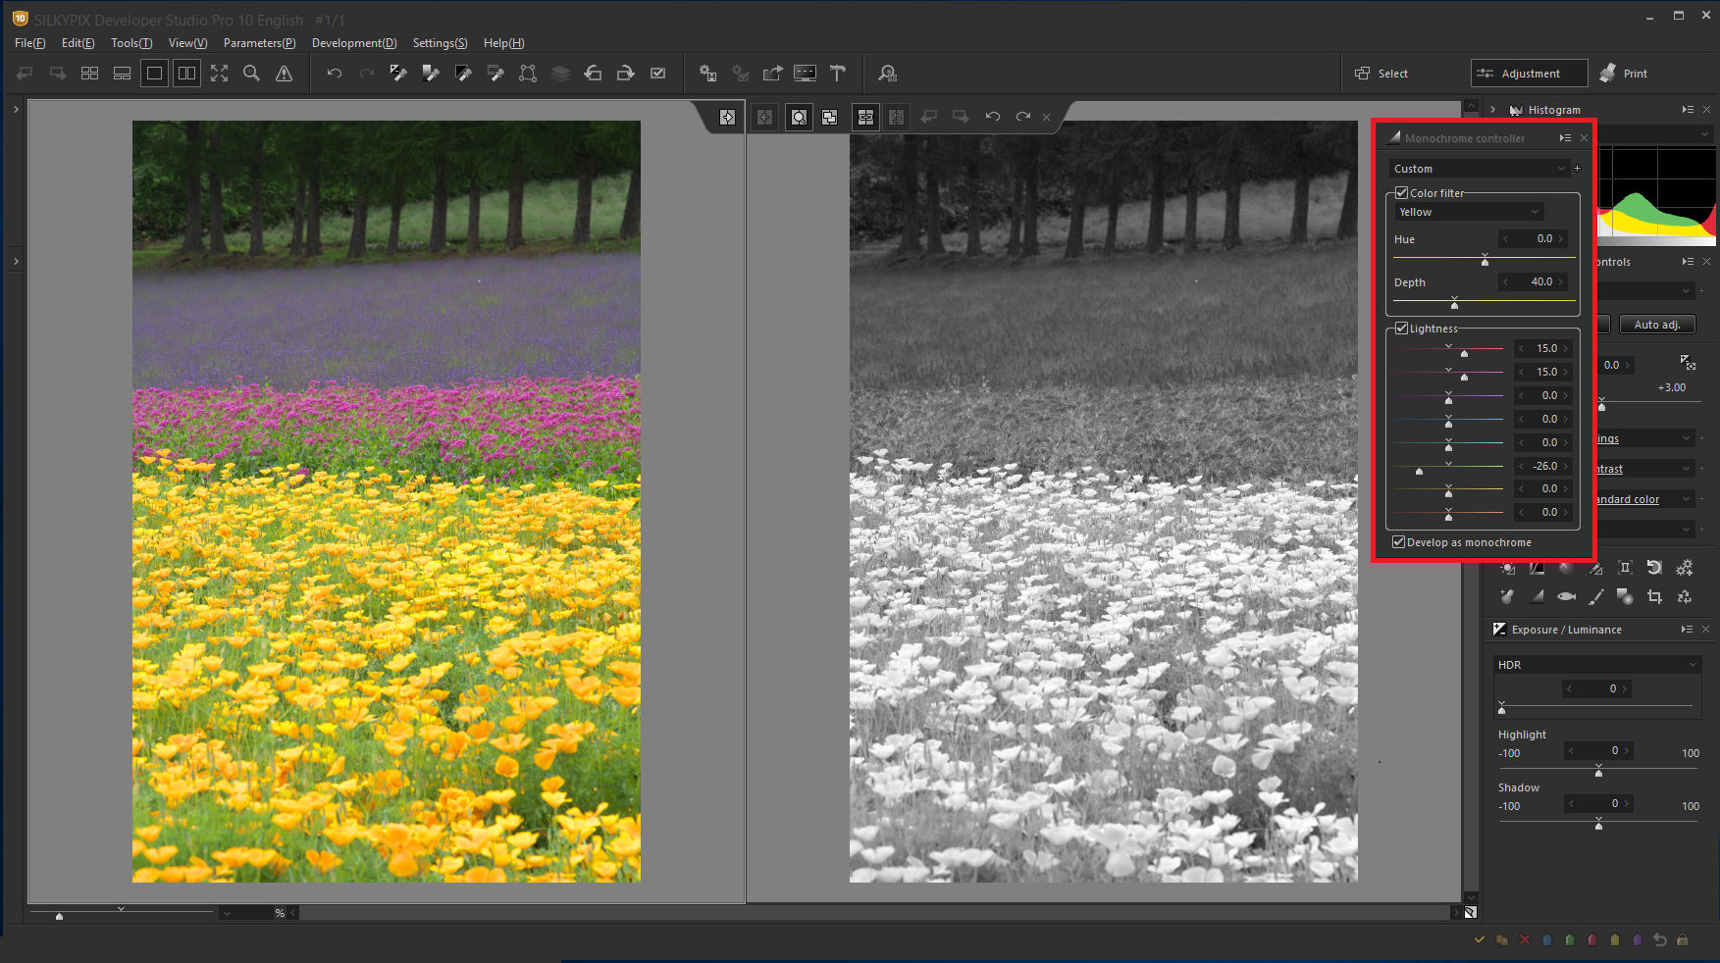Add a new monochrome preset with plus
1720x963 pixels.
pyautogui.click(x=1578, y=169)
